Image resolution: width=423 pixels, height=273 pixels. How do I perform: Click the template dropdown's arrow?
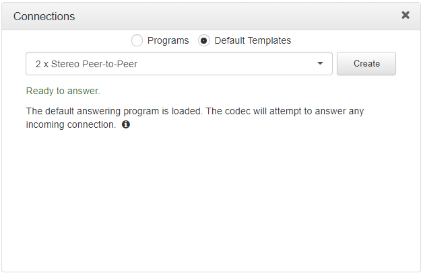(320, 64)
